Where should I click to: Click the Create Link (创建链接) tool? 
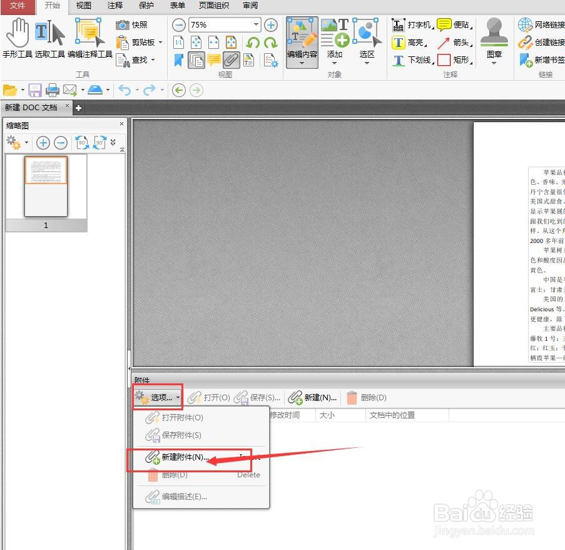(541, 43)
